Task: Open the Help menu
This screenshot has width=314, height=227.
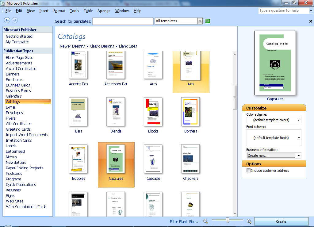Action: point(137,11)
